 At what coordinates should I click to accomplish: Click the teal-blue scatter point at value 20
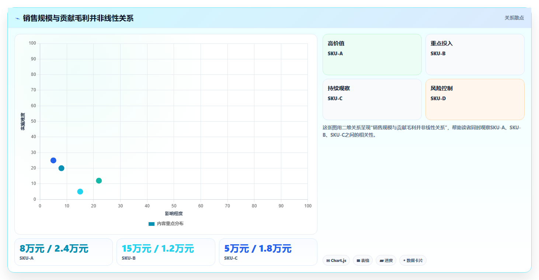tap(61, 168)
